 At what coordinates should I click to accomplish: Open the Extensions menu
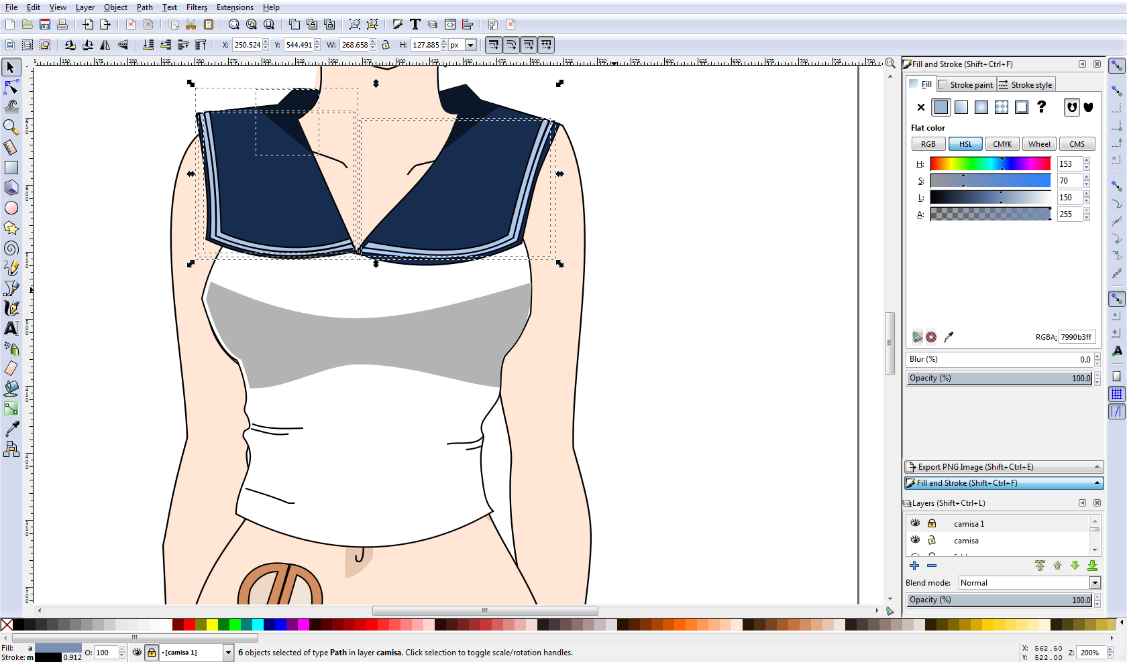tap(235, 7)
